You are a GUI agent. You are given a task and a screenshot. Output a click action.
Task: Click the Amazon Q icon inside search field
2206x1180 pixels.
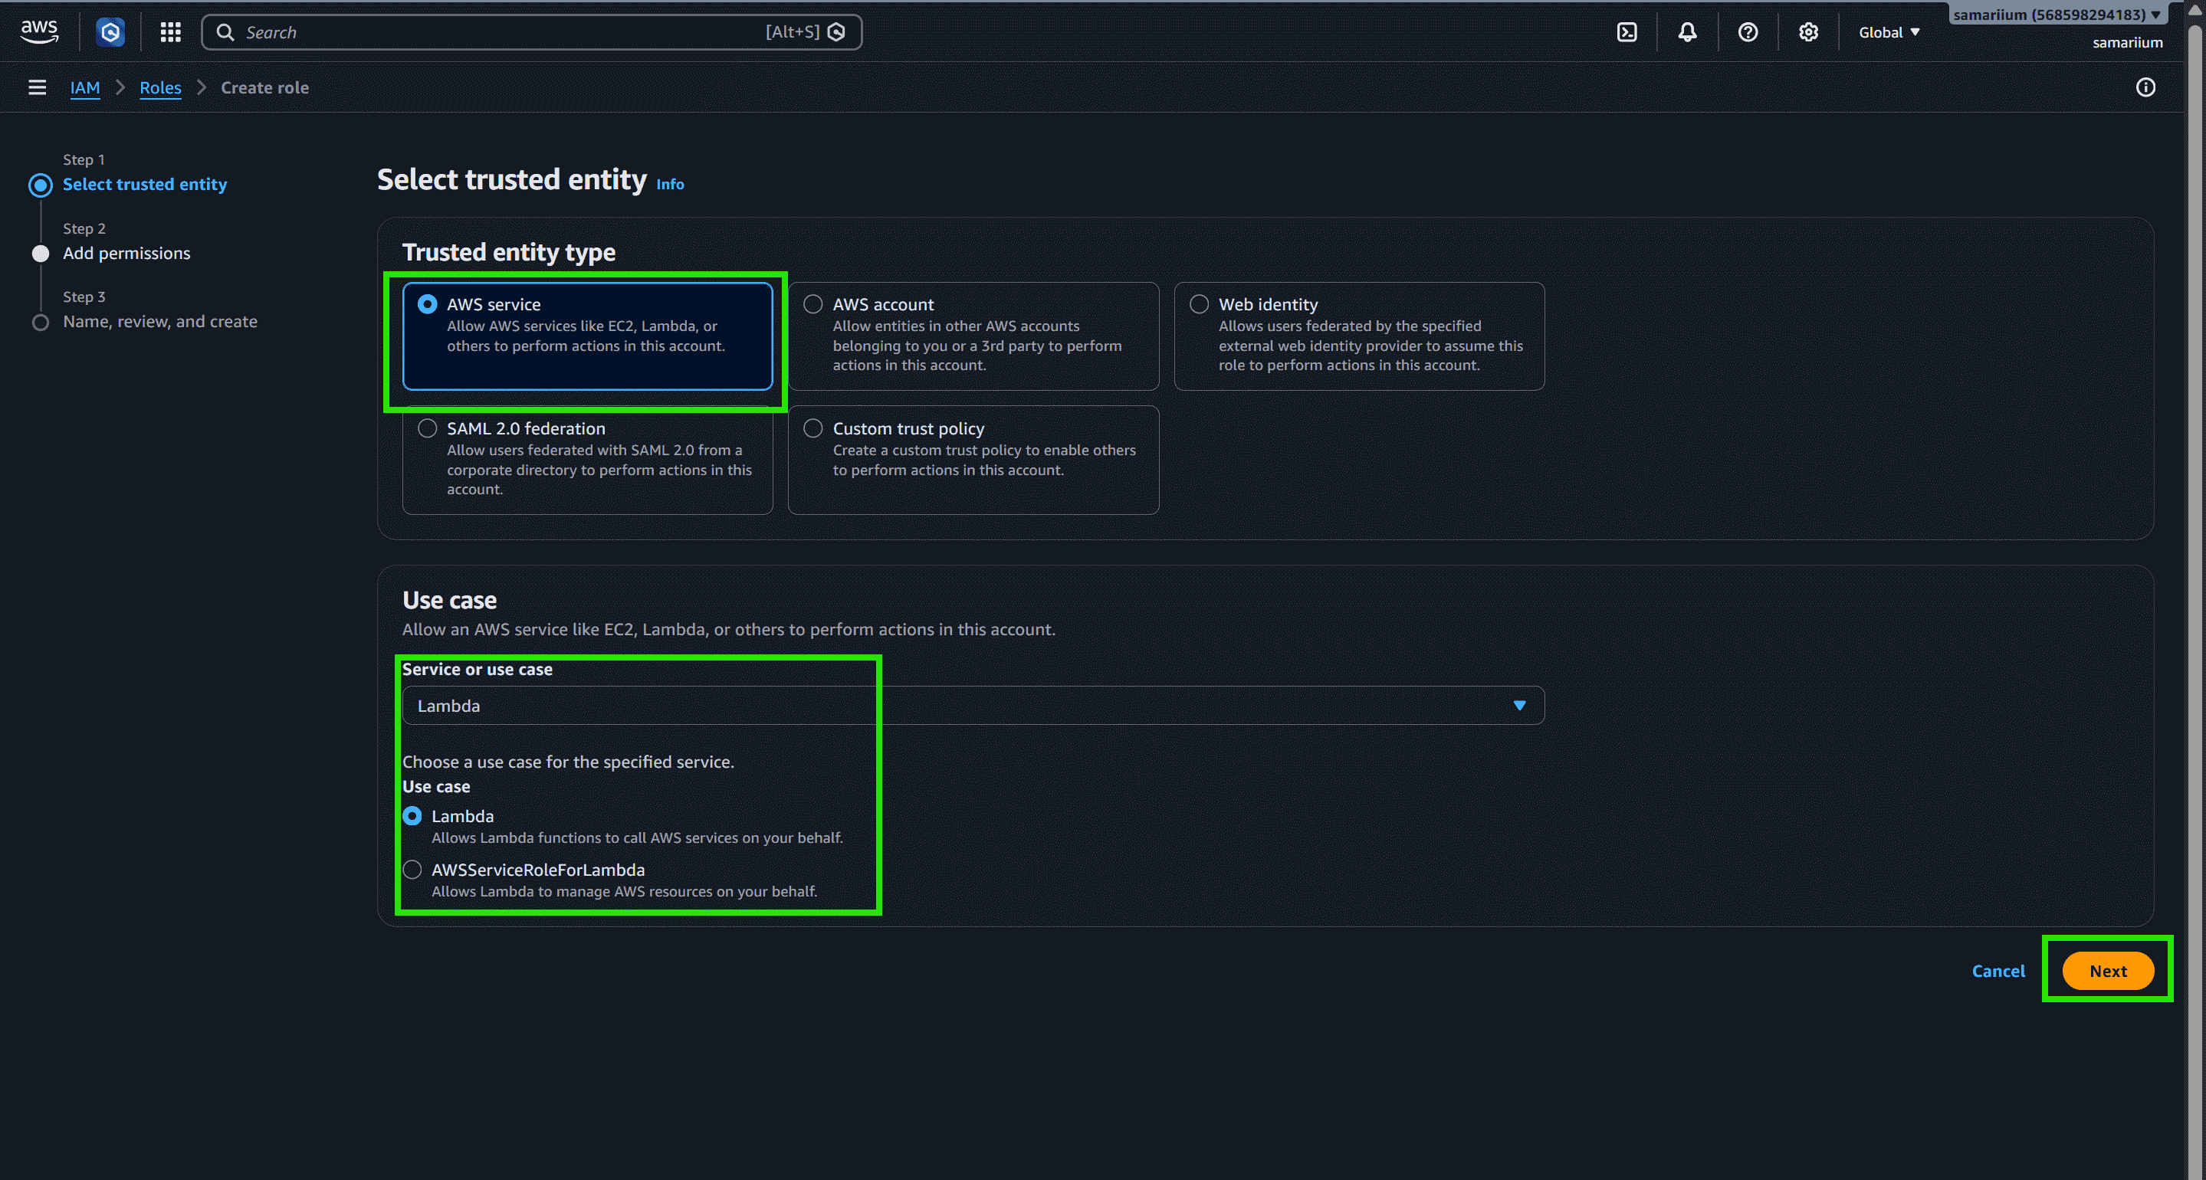837,31
